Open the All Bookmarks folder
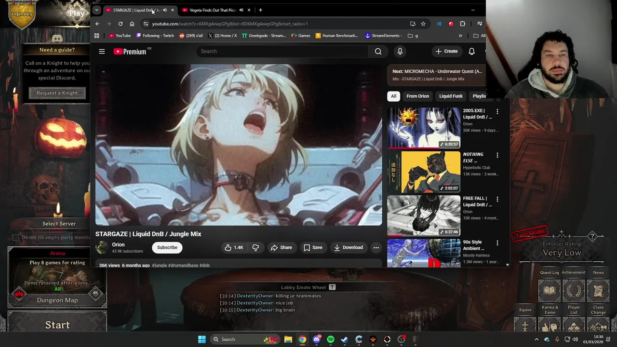Viewport: 617px width, 347px height. (x=479, y=36)
